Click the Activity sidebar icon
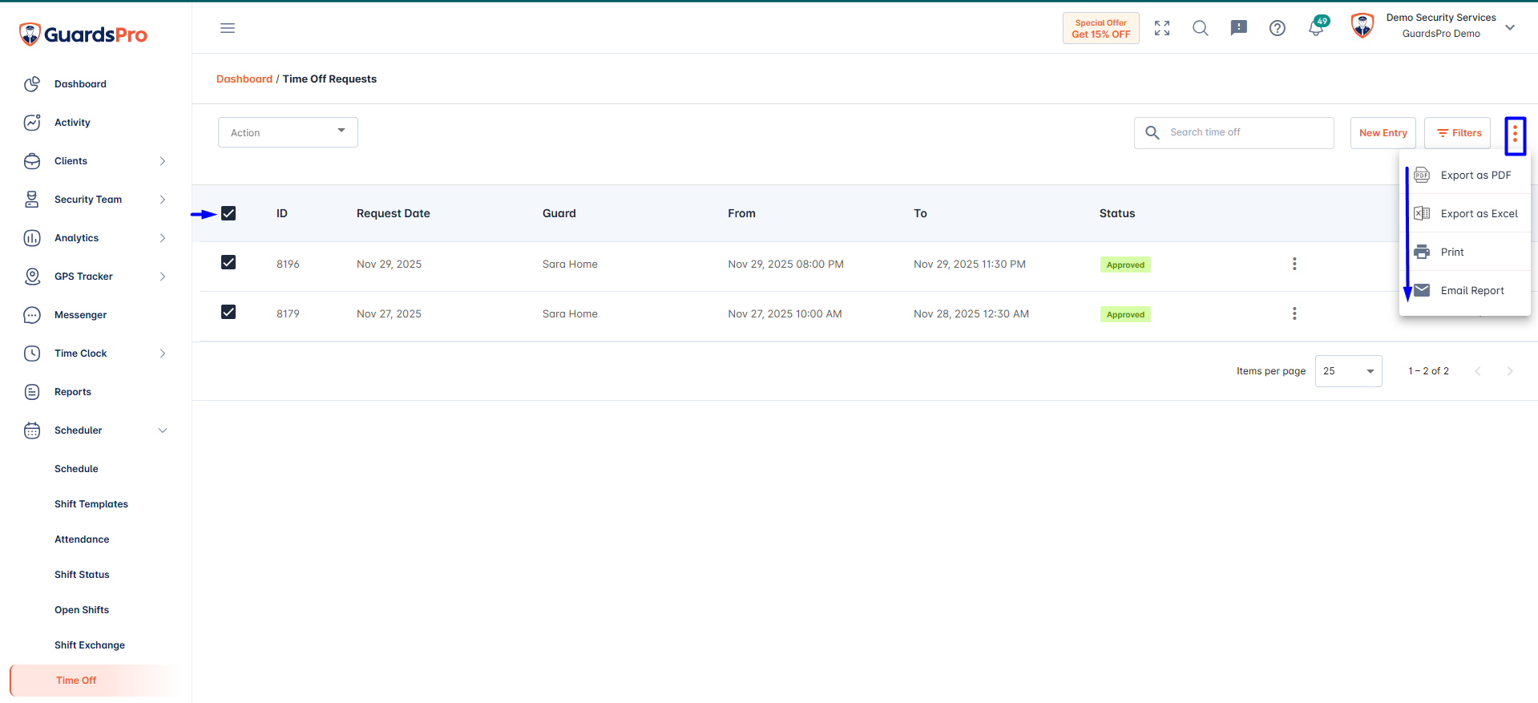1538x703 pixels. [32, 123]
